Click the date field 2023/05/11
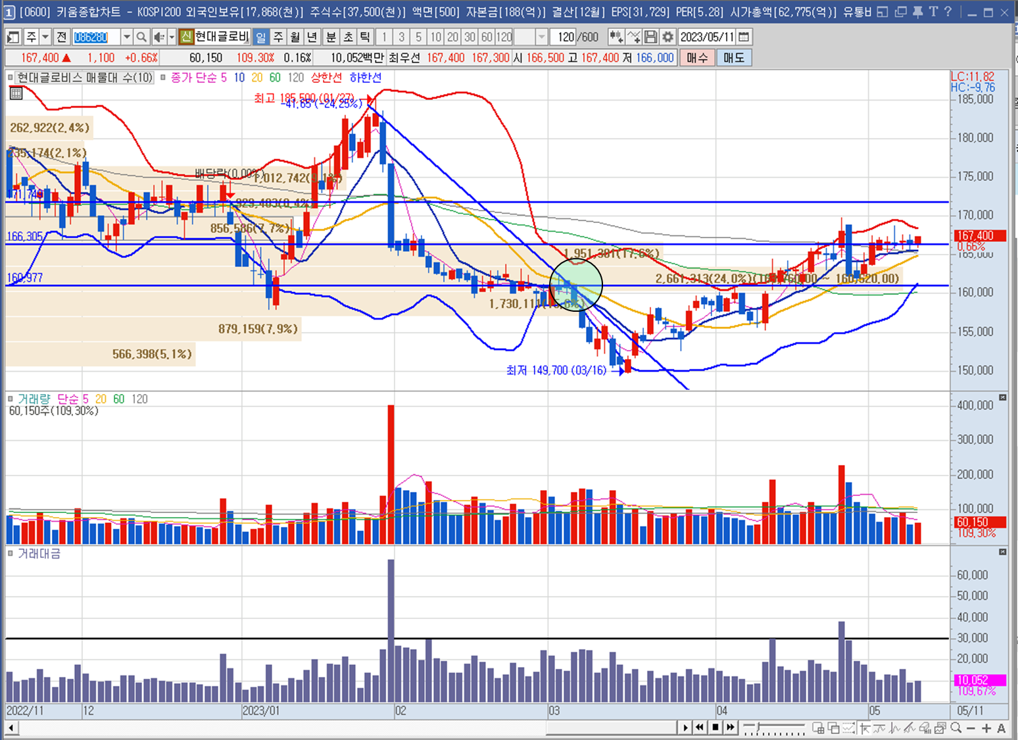Screen dimensions: 1018x740 click(x=707, y=37)
